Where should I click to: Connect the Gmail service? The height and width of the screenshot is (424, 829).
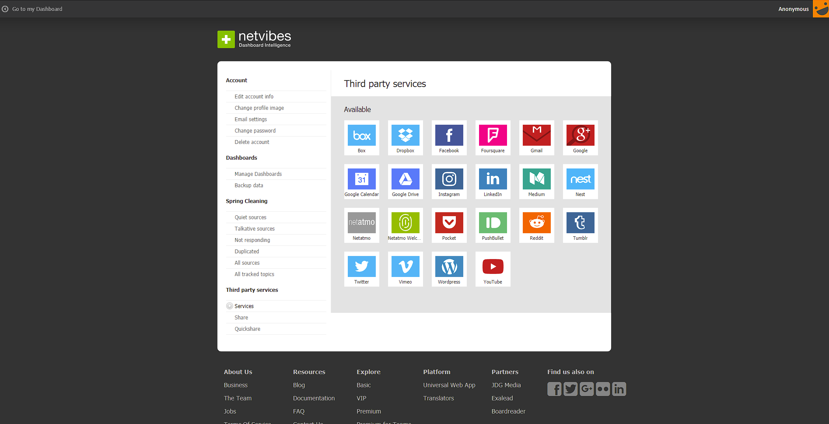(536, 138)
